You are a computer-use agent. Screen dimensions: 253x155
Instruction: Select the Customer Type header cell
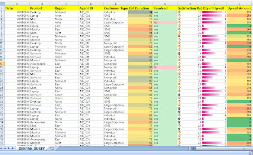(116, 8)
